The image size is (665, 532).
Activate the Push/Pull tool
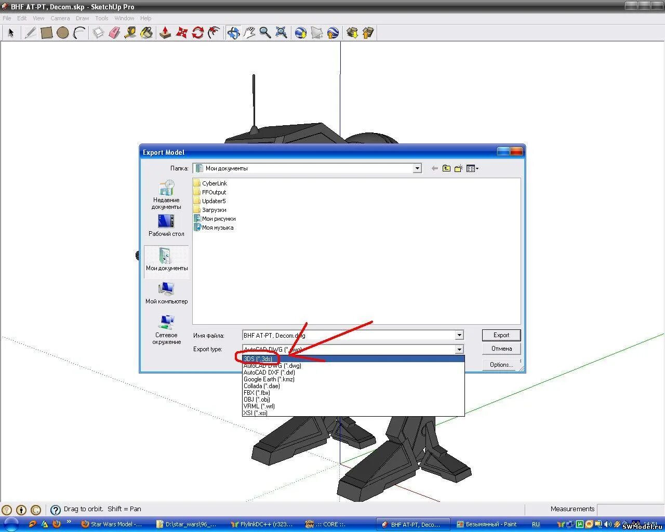point(165,33)
